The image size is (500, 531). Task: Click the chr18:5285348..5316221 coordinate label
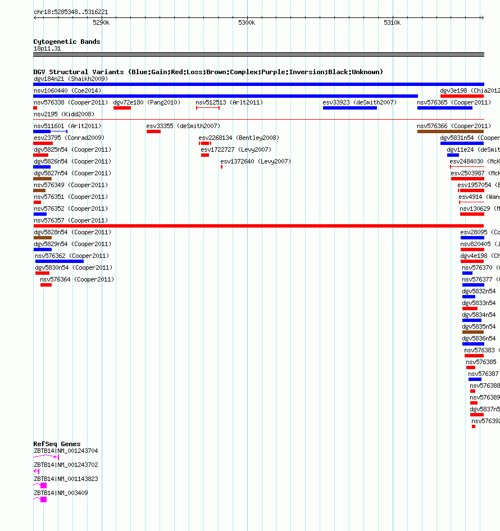click(x=71, y=12)
